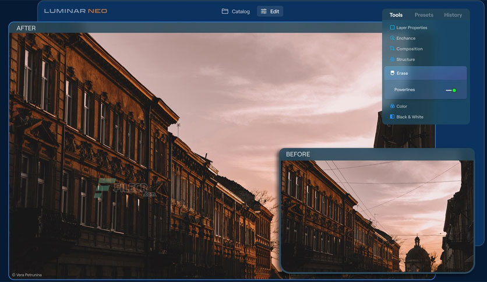Click the Color tool icon
The width and height of the screenshot is (487, 282).
tap(392, 106)
